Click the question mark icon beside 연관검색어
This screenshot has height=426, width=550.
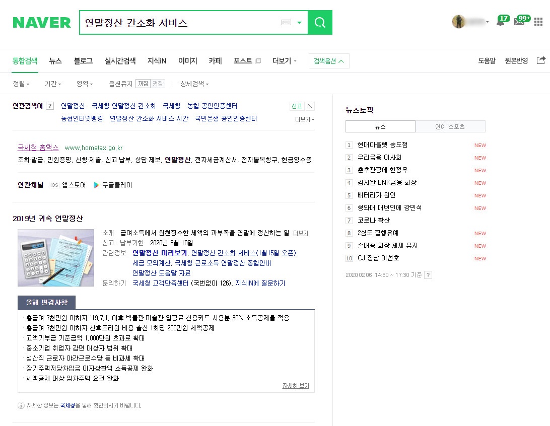50,106
